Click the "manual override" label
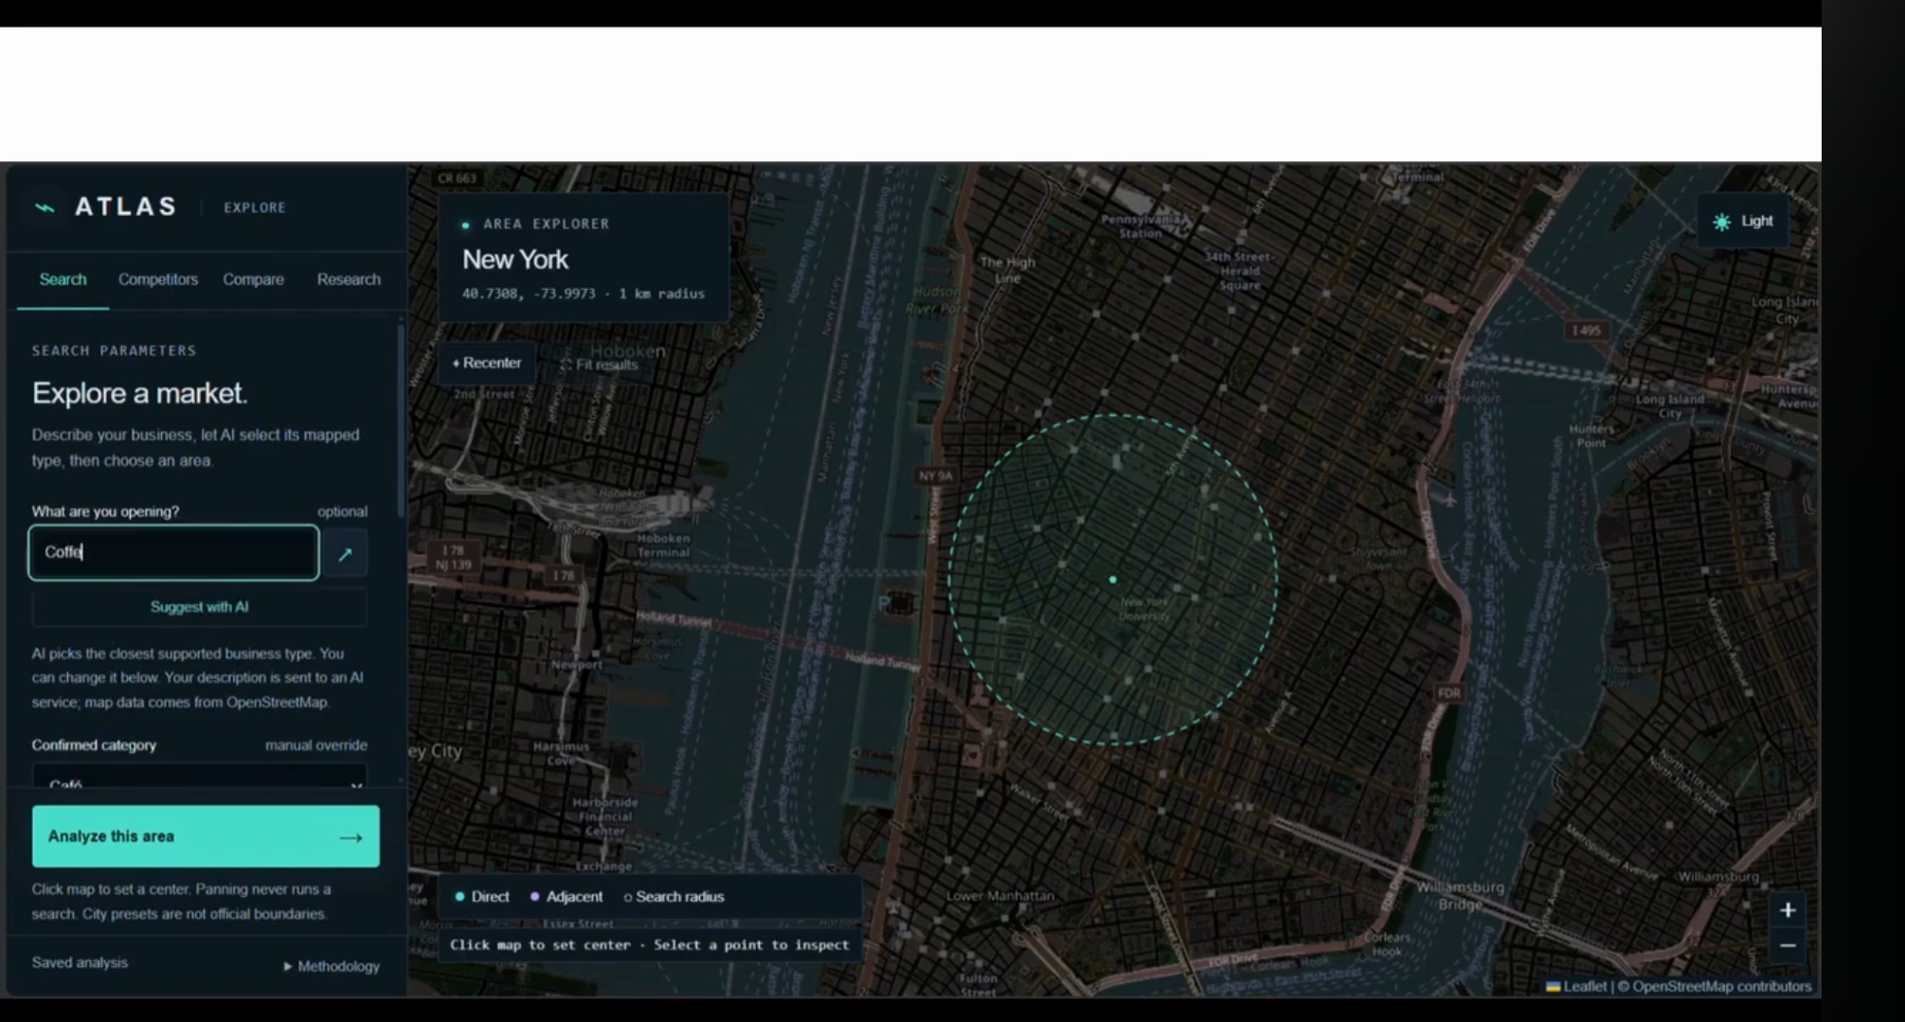This screenshot has width=1905, height=1022. pos(316,745)
